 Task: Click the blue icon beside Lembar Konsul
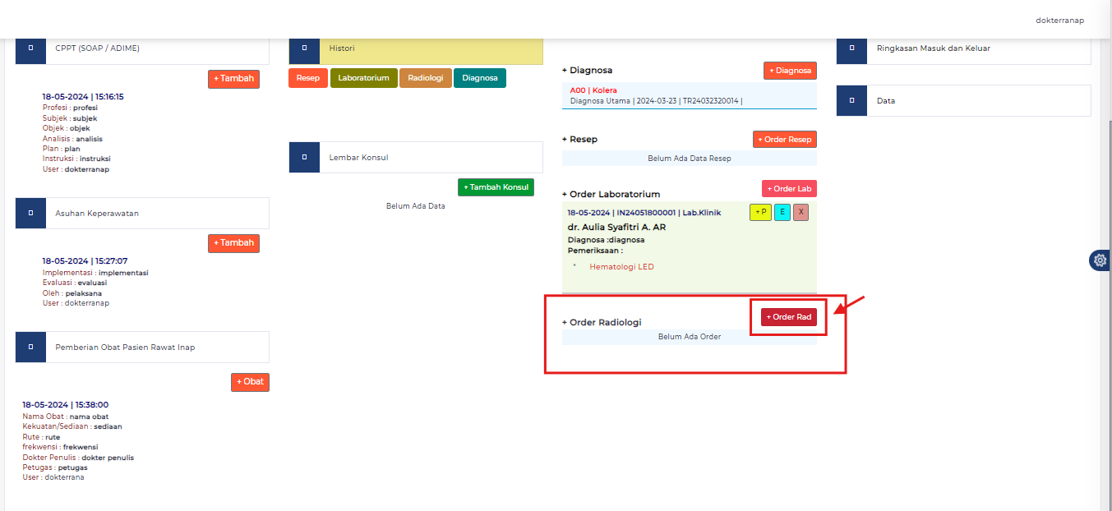305,157
